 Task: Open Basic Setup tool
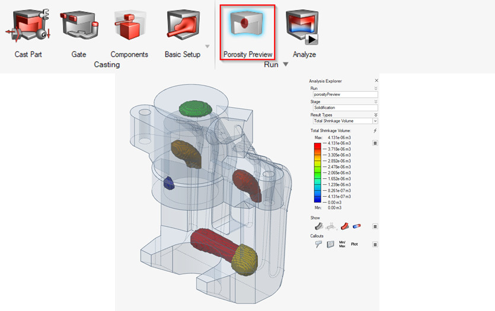coord(183,31)
